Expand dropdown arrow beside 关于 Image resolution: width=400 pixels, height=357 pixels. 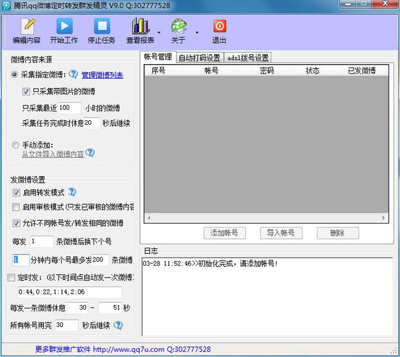point(197,33)
